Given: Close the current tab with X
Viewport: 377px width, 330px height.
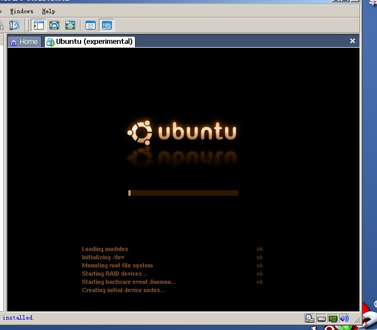Looking at the screenshot, I should 352,41.
